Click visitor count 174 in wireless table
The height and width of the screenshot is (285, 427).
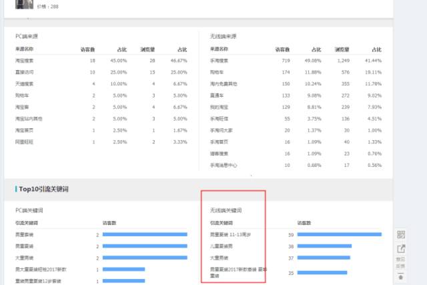286,72
